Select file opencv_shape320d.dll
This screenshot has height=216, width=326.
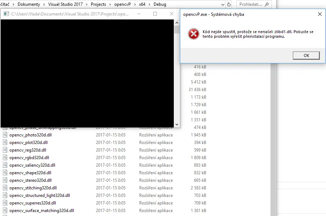click(x=30, y=173)
